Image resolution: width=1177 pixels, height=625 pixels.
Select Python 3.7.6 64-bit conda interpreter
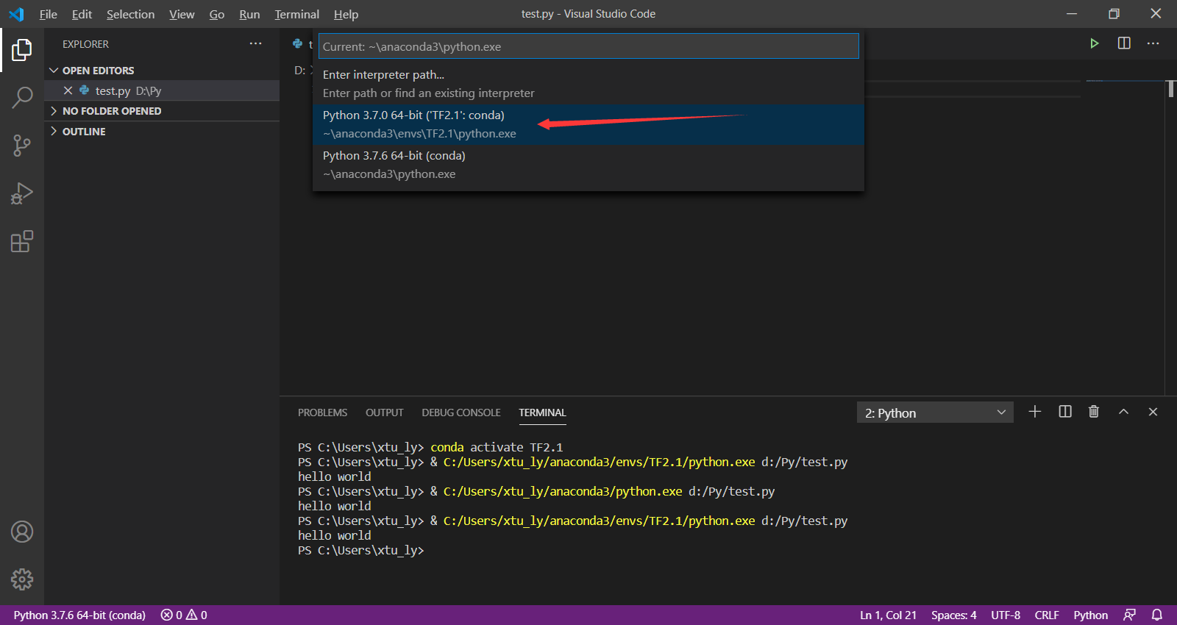[x=588, y=165]
